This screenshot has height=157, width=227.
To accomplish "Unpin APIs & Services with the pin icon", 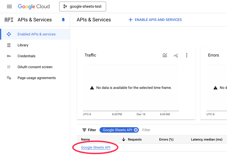I will [x=63, y=20].
